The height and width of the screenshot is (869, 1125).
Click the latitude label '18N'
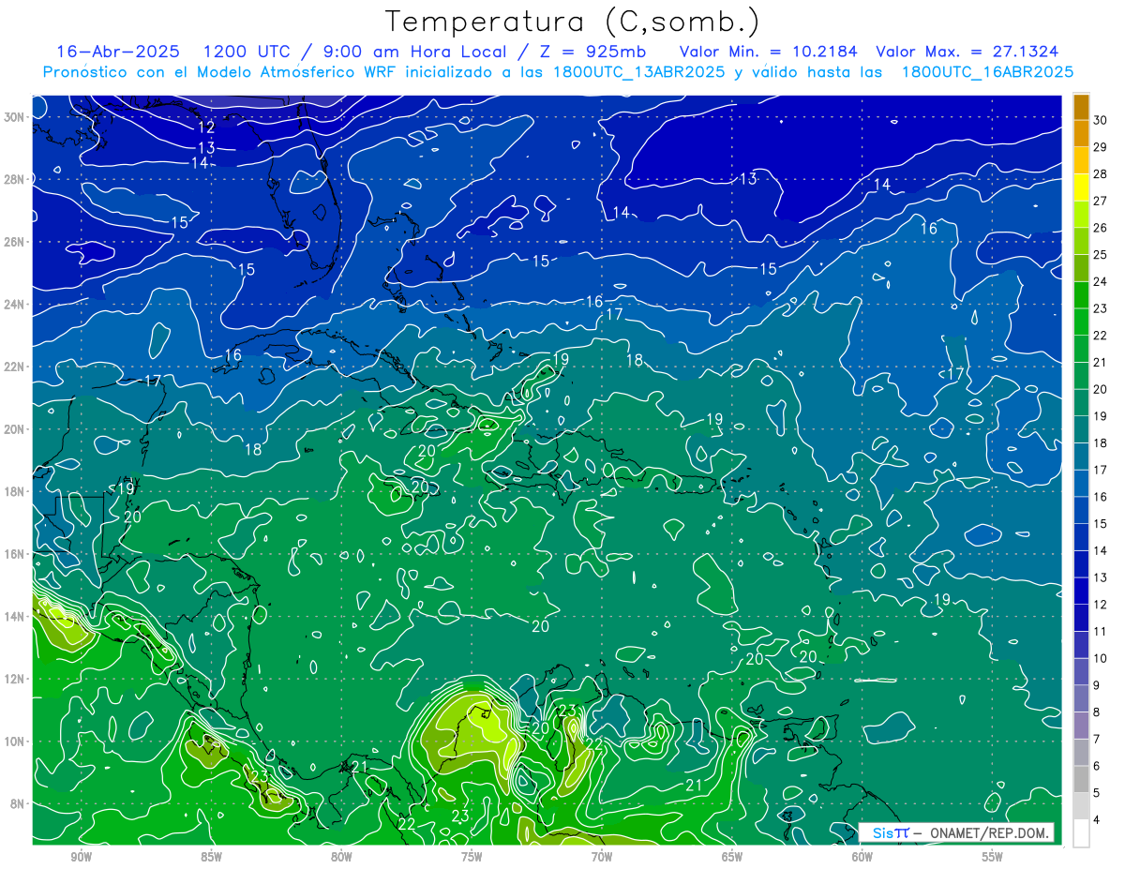point(15,491)
